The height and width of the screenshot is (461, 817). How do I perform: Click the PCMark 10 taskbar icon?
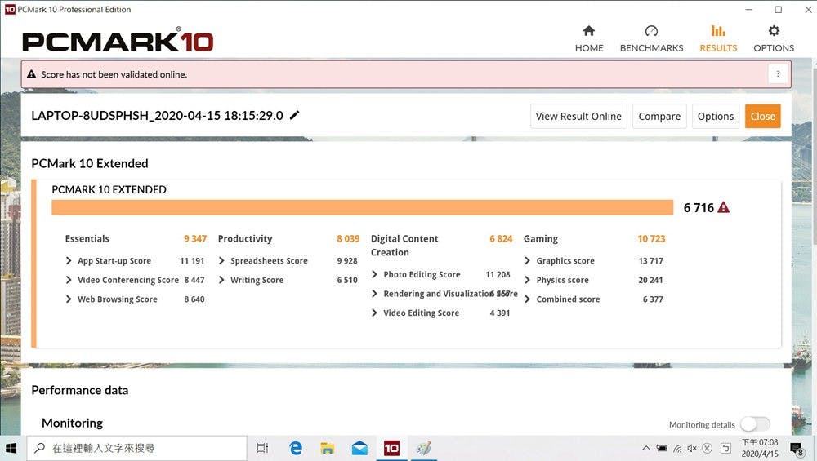(x=391, y=448)
